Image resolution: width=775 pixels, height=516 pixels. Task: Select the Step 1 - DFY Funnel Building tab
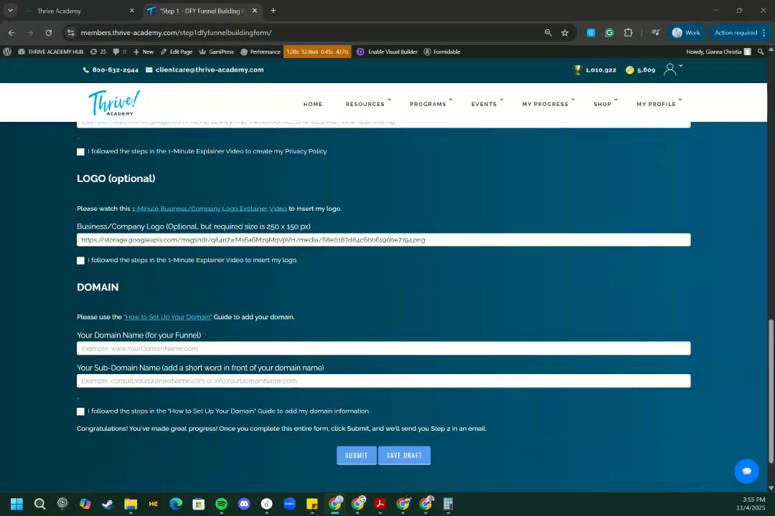pyautogui.click(x=202, y=11)
